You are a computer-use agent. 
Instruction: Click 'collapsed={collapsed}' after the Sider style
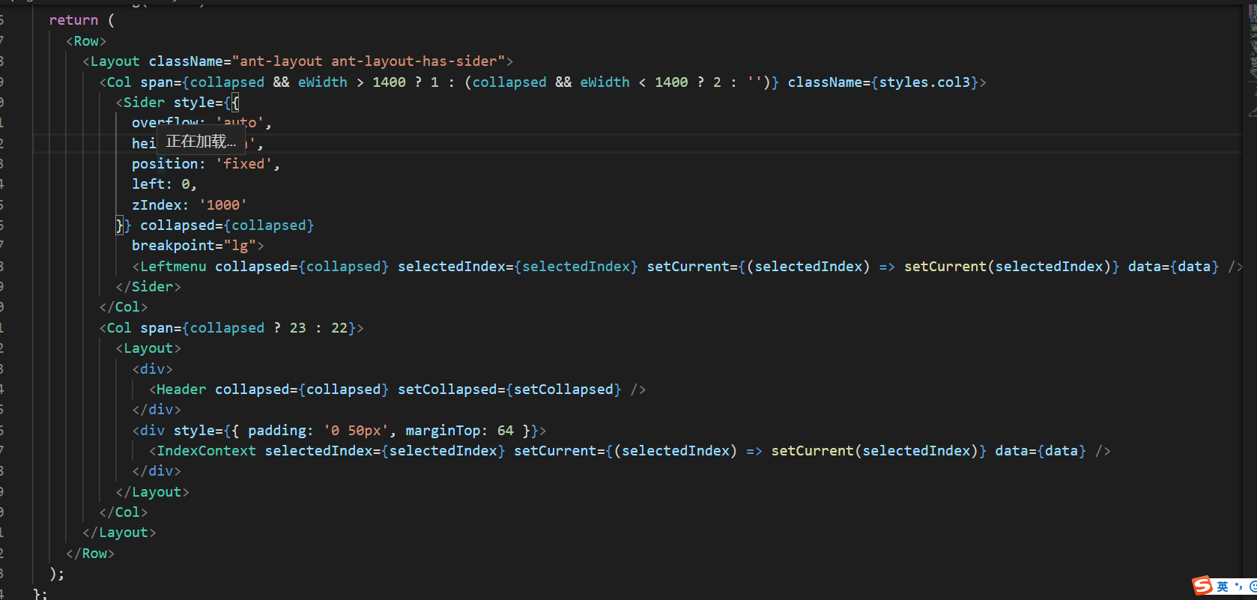227,225
